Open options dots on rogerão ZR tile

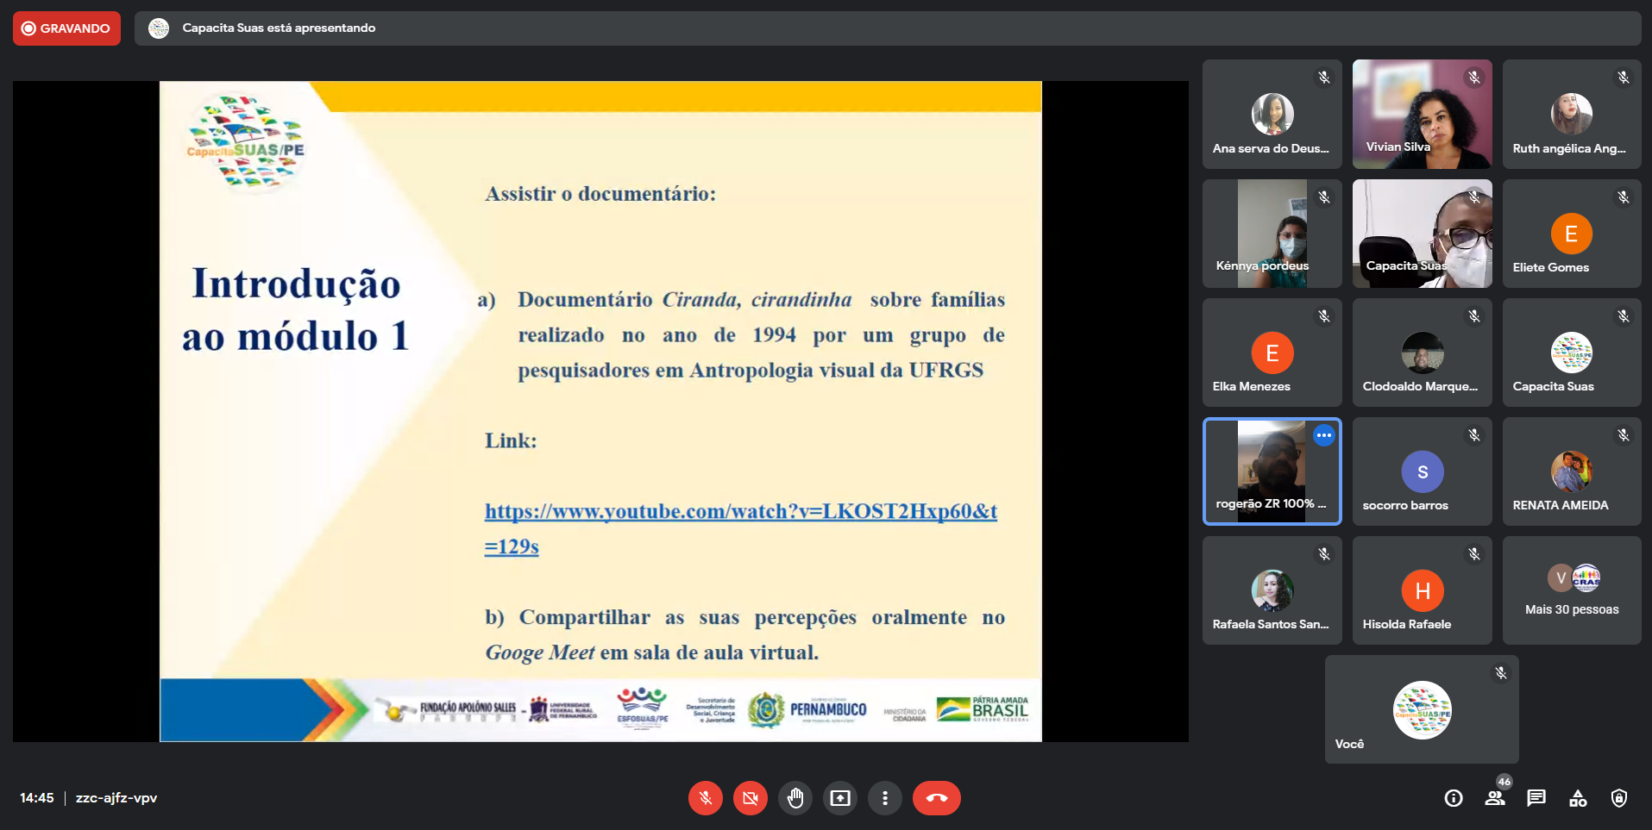click(x=1323, y=435)
